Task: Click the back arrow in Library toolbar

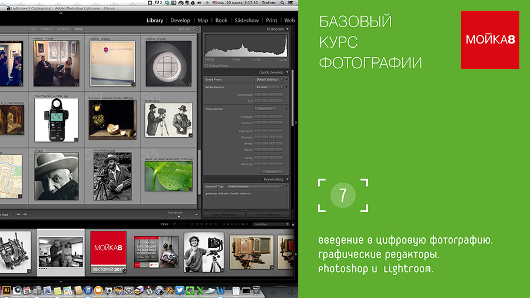Action: coord(19,214)
